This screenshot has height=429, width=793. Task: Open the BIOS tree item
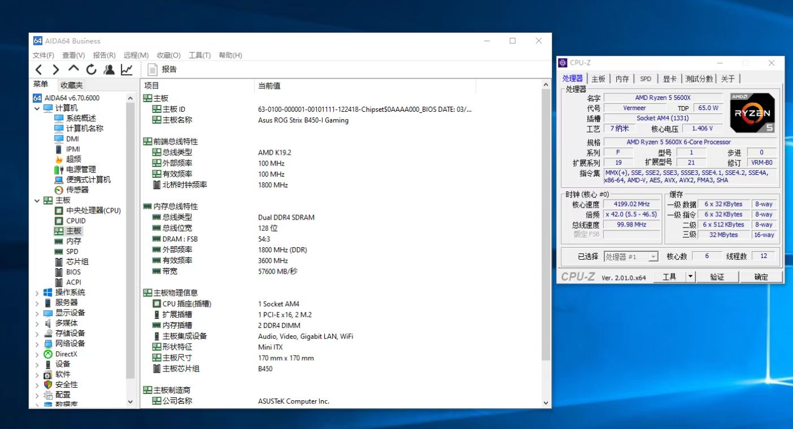click(x=73, y=272)
